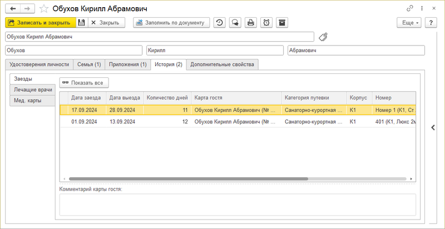The height and width of the screenshot is (229, 445).
Task: Click the Корпус column header
Action: (x=359, y=98)
